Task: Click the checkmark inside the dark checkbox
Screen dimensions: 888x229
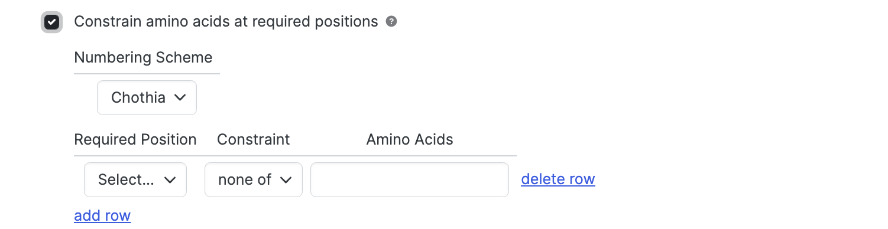Action: (52, 22)
